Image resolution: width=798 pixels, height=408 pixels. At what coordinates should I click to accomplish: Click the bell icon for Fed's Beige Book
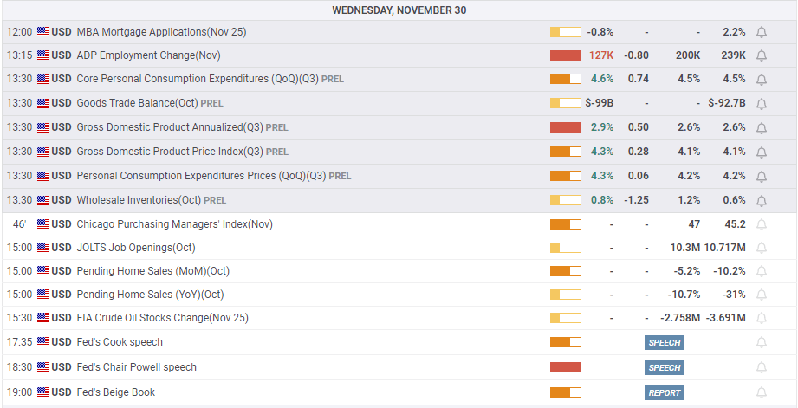pyautogui.click(x=762, y=392)
